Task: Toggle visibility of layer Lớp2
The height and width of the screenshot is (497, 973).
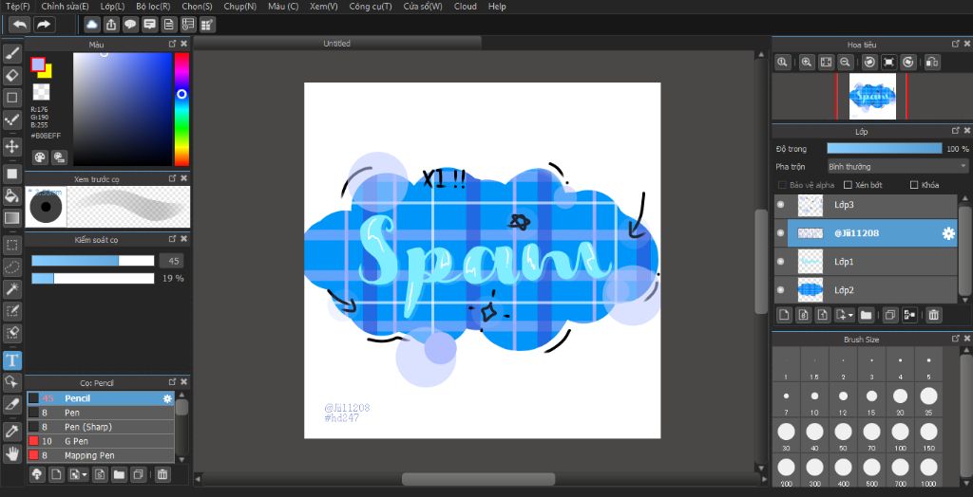Action: pyautogui.click(x=781, y=290)
